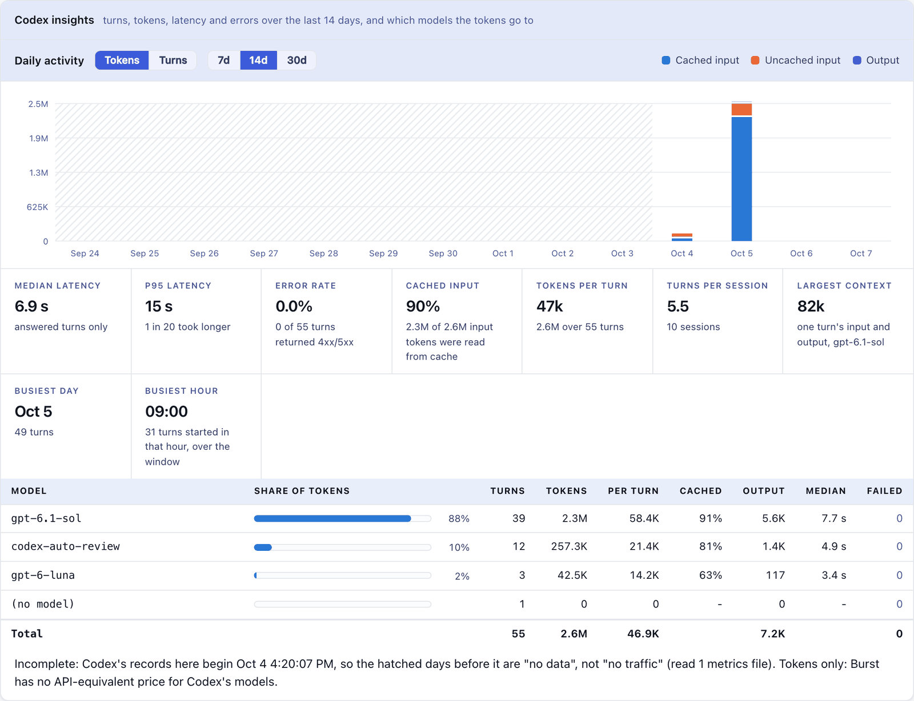Viewport: 914px width, 701px height.
Task: Click the MEDIAN column header
Action: 825,491
